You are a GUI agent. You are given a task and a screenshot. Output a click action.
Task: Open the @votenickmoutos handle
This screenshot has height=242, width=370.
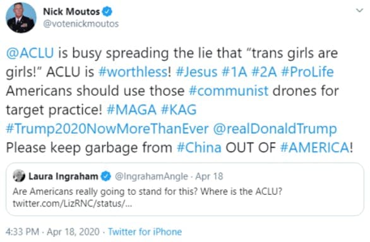[81, 24]
